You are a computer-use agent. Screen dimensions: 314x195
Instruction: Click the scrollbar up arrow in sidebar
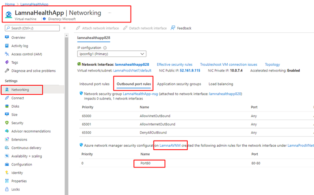click(x=66, y=35)
